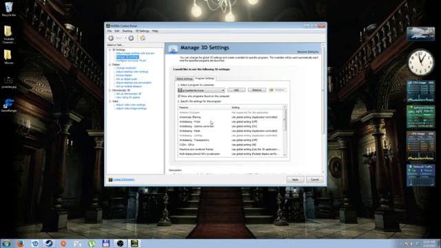The height and width of the screenshot is (248, 441).
Task: Click the Manage 3D Settings header icon
Action: [173, 49]
